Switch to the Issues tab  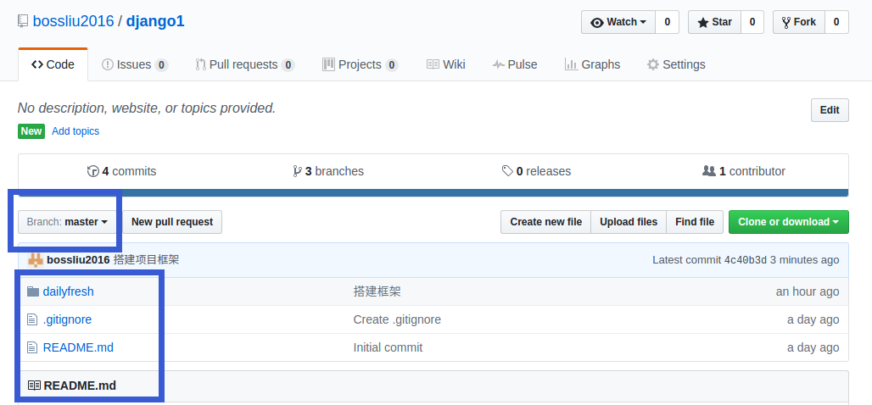click(x=134, y=64)
